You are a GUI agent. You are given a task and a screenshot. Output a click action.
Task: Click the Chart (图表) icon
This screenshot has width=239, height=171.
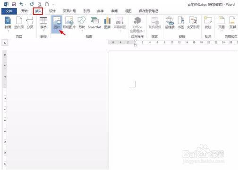107,23
